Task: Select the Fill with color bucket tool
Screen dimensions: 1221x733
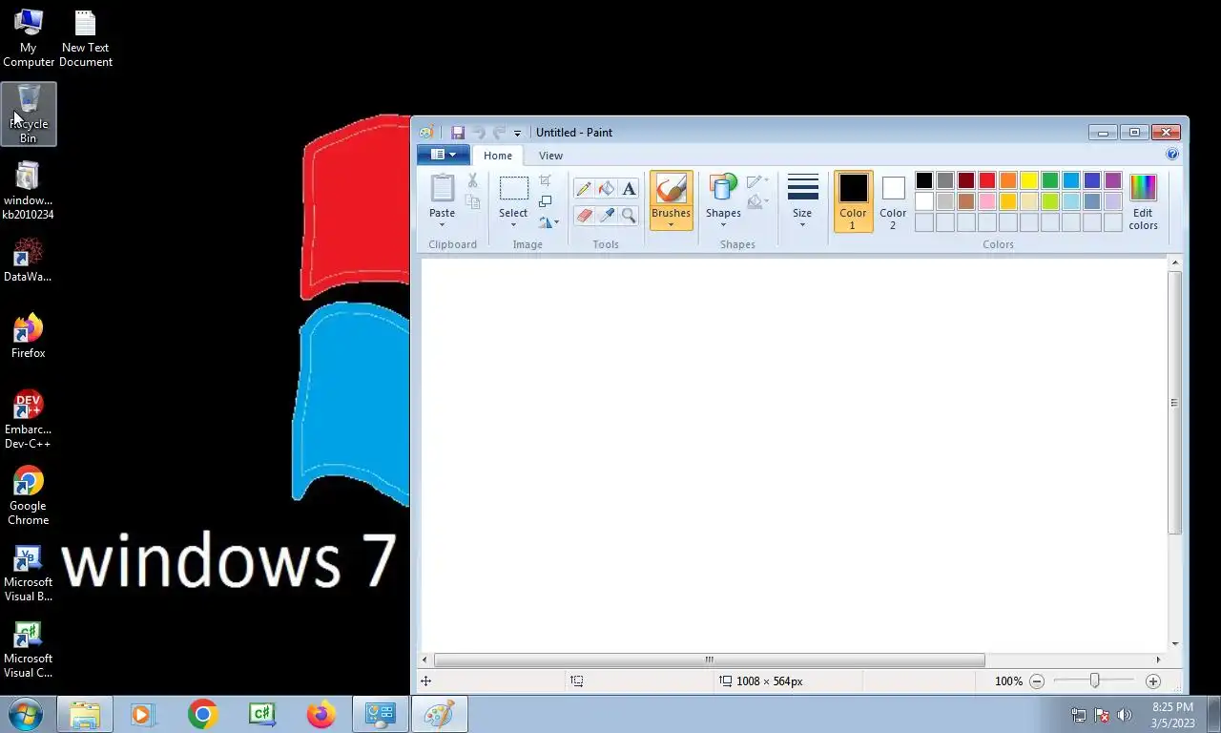Action: pyautogui.click(x=606, y=189)
